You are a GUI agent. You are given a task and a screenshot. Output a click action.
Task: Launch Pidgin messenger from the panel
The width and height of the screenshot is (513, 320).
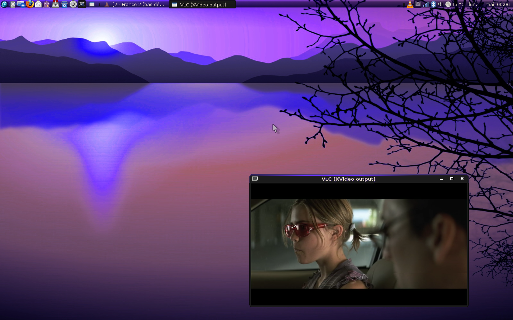[x=47, y=4]
